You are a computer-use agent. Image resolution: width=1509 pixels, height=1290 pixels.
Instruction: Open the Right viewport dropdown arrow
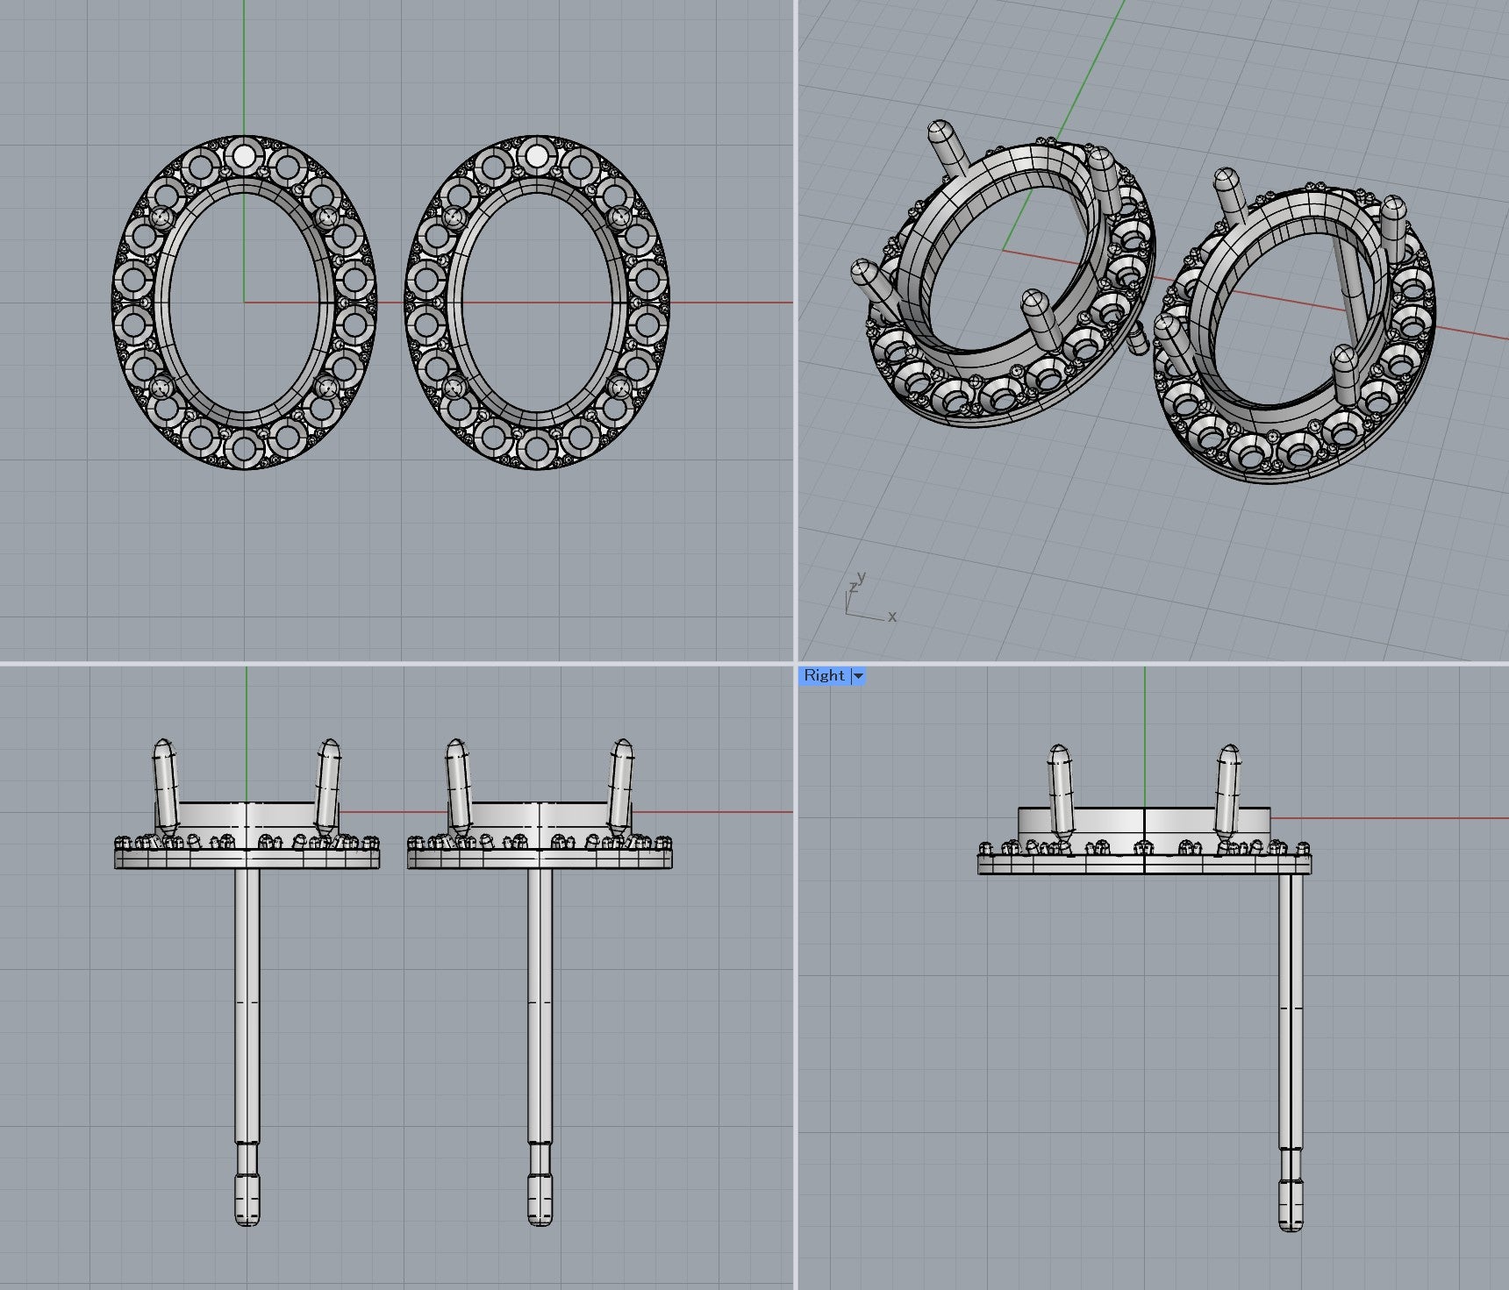point(858,676)
